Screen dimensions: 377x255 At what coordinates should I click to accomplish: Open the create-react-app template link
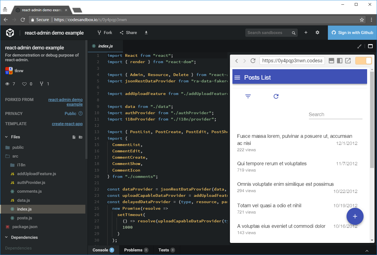67,124
